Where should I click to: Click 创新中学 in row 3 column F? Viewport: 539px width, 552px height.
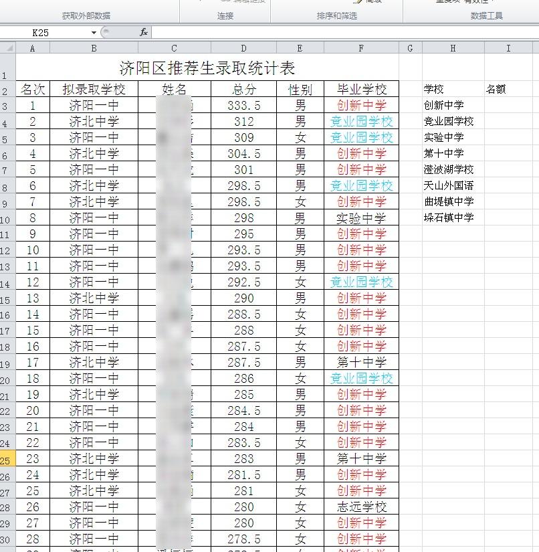(361, 105)
